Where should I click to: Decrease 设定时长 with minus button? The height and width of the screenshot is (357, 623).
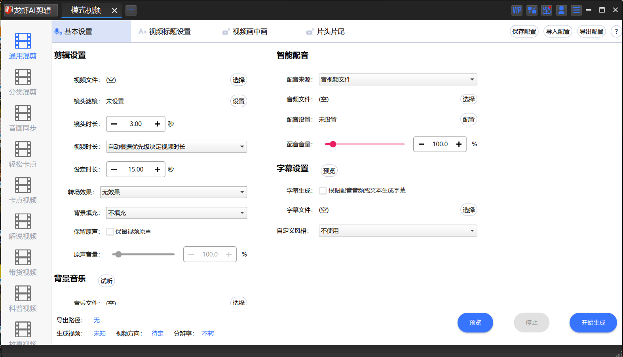click(x=114, y=170)
